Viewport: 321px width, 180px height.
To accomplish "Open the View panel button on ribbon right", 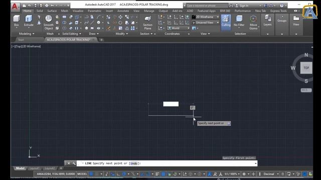I will click(296, 21).
